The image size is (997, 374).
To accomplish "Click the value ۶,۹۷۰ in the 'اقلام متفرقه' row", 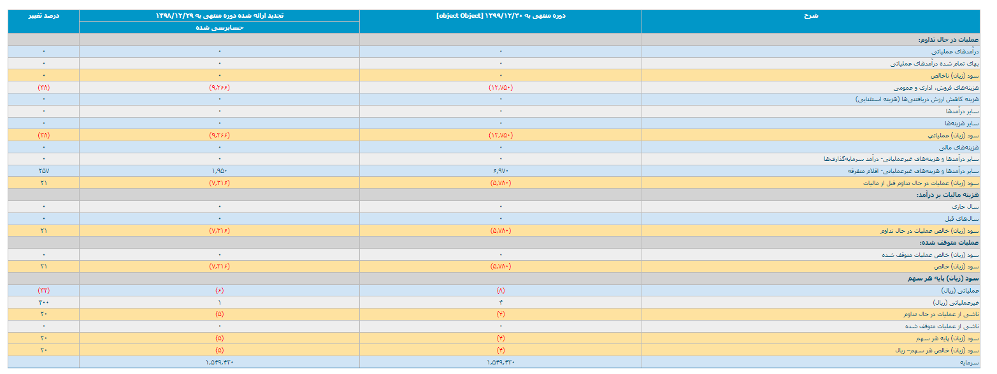I will (x=501, y=171).
